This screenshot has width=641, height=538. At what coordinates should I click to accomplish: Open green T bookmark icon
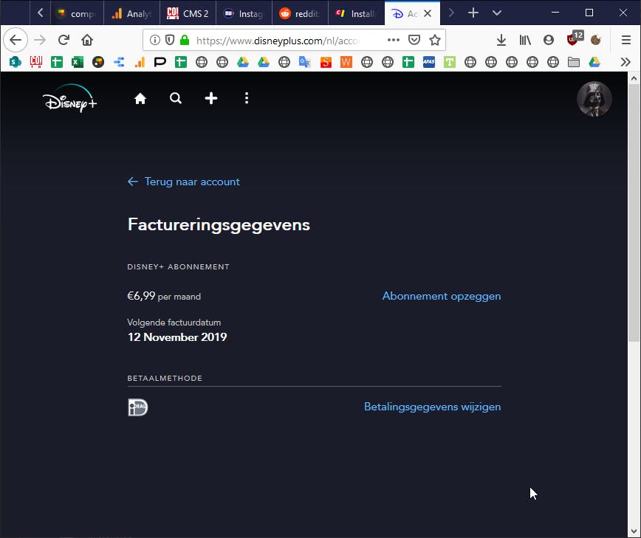click(450, 62)
